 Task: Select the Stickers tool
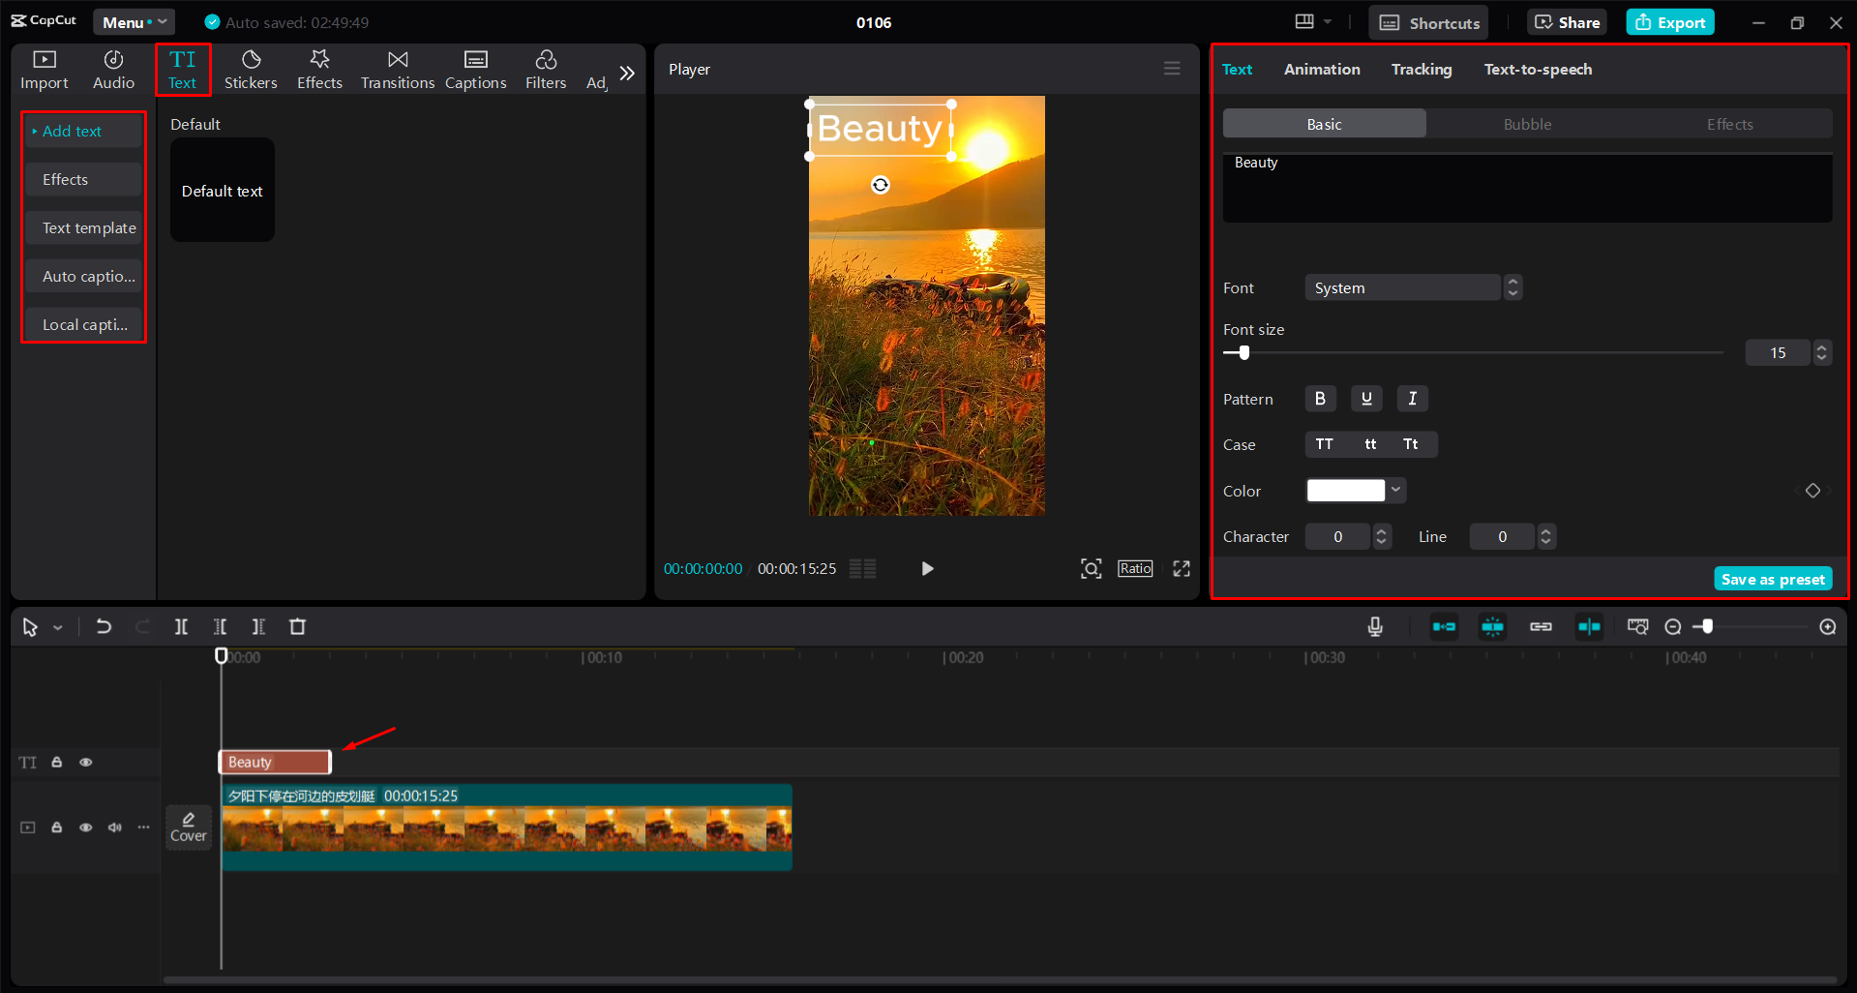(250, 69)
